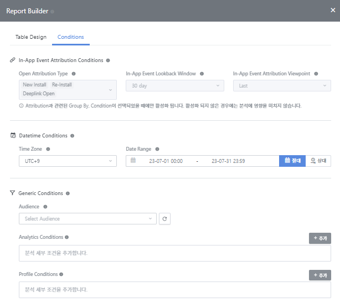This screenshot has width=340, height=307.
Task: Add a Profile Condition with + 추가
Action: [x=320, y=275]
